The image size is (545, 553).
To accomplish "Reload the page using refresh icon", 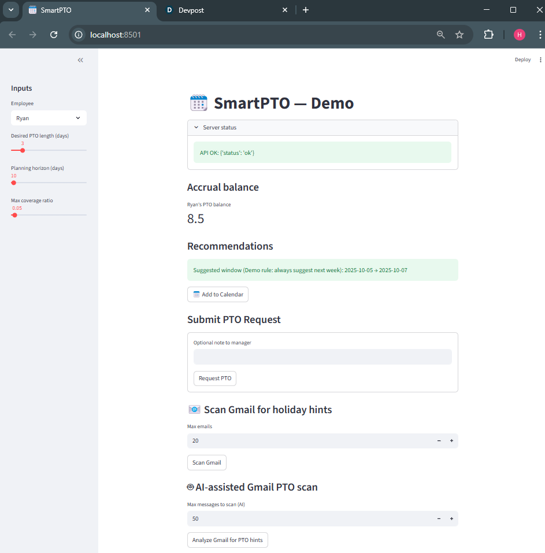I will click(x=54, y=35).
